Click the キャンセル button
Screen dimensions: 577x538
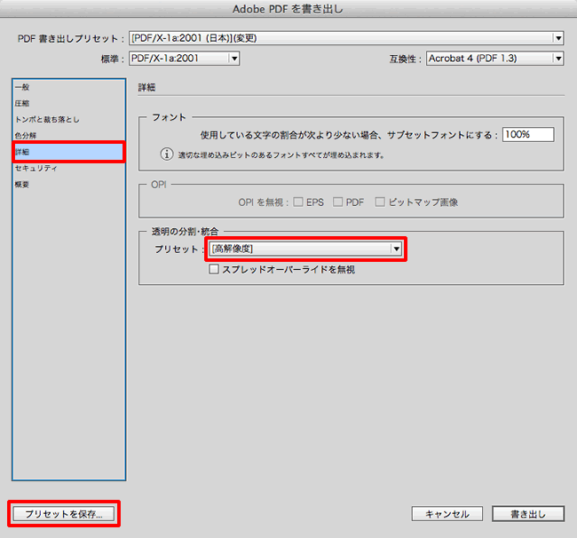447,514
